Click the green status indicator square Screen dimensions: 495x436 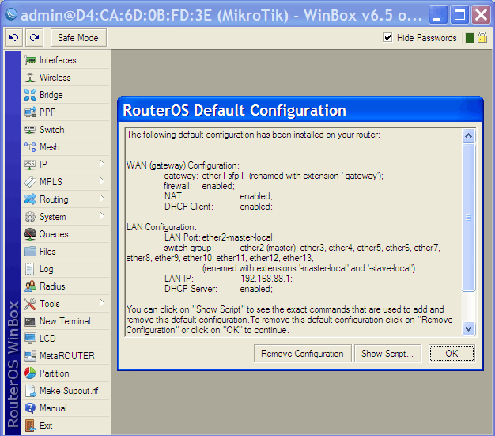click(x=470, y=38)
